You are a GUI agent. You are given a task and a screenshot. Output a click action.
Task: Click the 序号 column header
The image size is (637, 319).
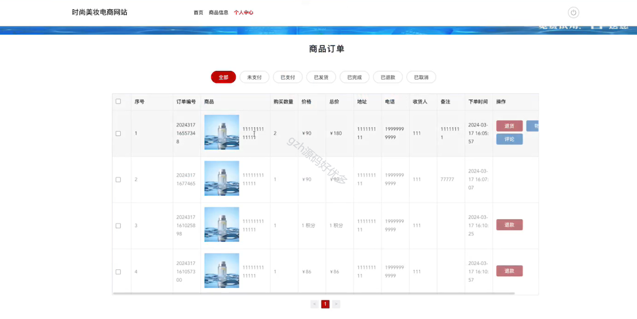(x=140, y=102)
